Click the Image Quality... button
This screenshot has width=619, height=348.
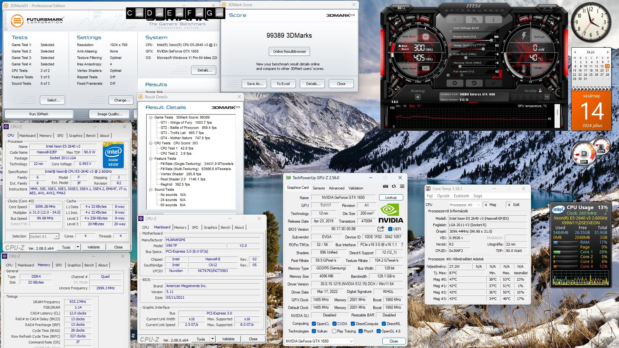pyautogui.click(x=110, y=114)
